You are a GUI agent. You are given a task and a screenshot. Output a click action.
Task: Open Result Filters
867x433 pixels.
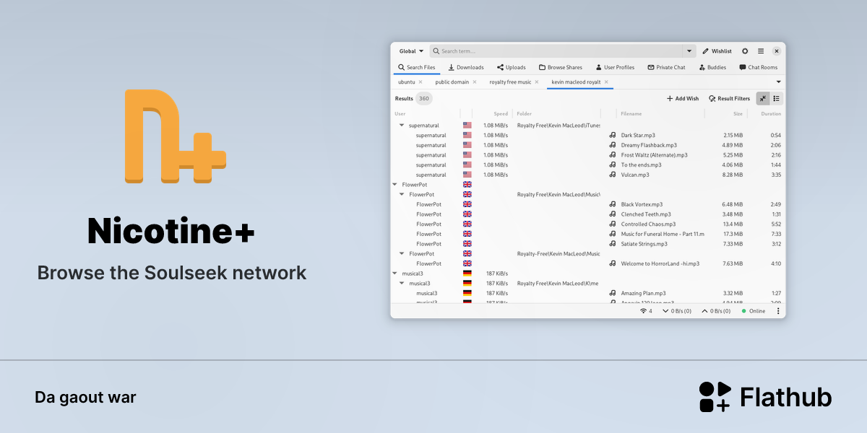pyautogui.click(x=730, y=99)
